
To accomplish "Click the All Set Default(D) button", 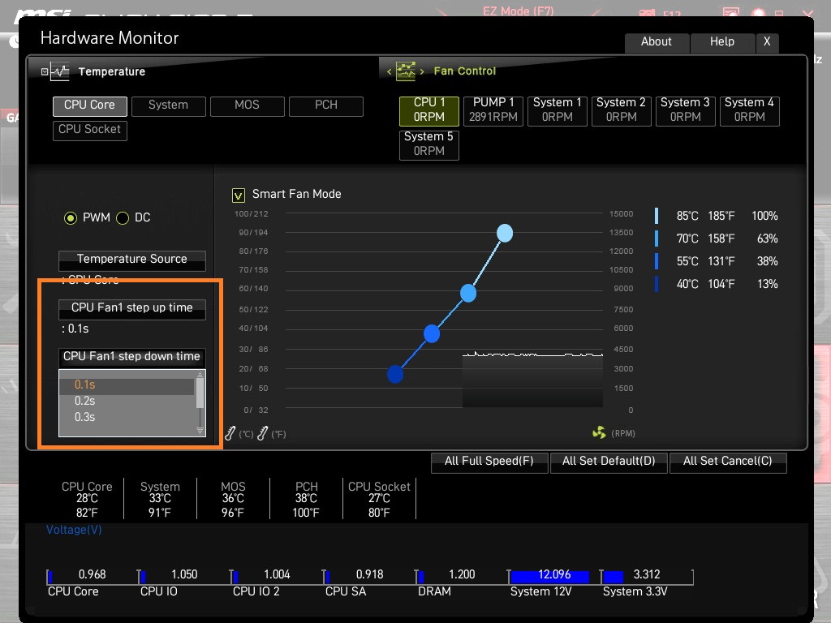I will [x=609, y=462].
